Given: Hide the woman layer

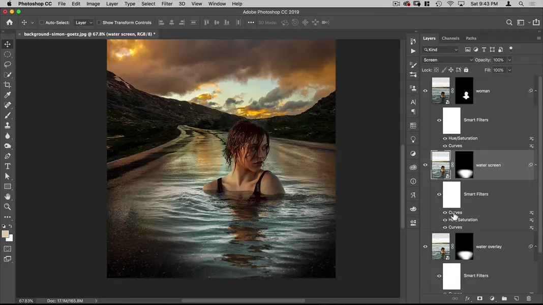Looking at the screenshot, I should click(x=425, y=91).
